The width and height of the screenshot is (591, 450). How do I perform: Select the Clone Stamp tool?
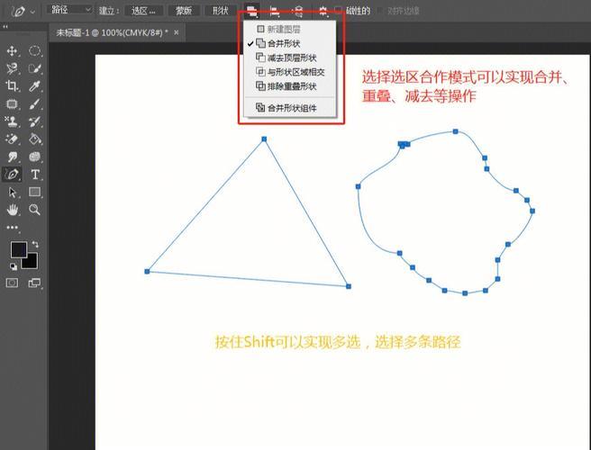pos(12,121)
